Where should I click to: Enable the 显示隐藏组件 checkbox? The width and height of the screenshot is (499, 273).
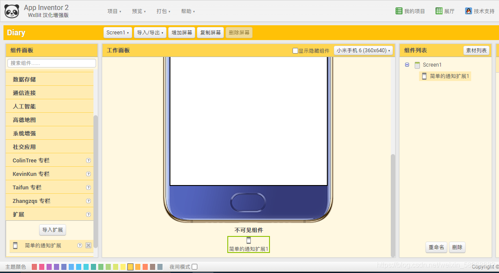(x=295, y=50)
